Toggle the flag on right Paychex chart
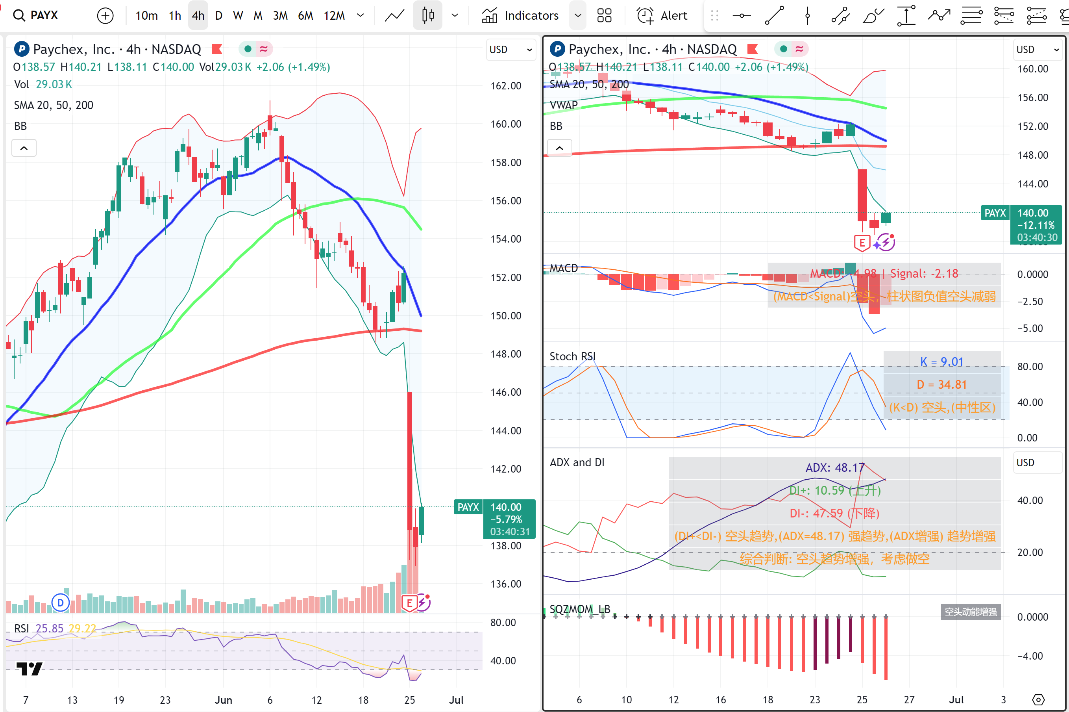 click(753, 48)
